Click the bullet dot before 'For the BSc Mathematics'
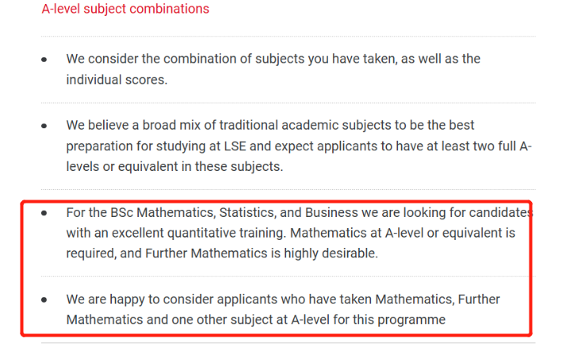Screen dimensions: 562x350 (x=44, y=213)
